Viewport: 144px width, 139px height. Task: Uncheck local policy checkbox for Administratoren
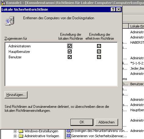(x=70, y=46)
